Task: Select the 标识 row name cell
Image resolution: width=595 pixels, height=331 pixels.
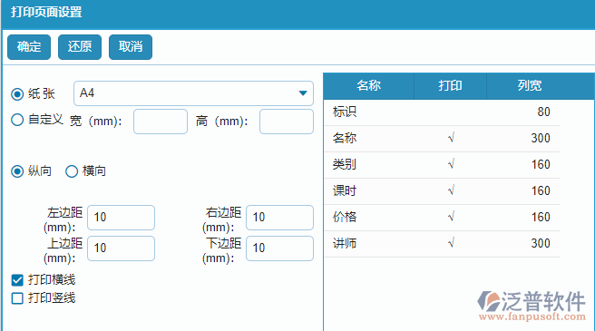Action: [x=368, y=112]
